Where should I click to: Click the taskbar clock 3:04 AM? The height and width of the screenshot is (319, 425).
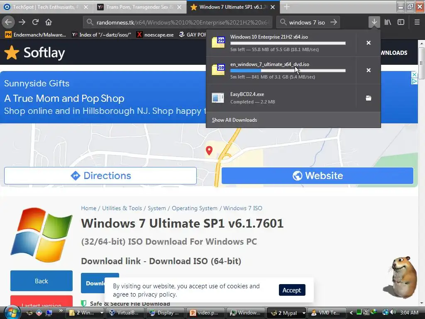coord(409,312)
